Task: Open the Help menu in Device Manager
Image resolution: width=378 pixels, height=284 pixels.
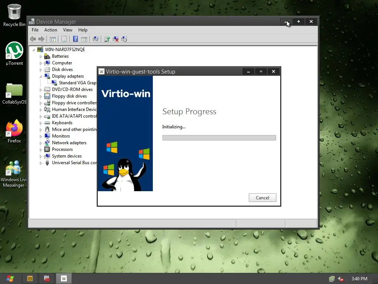Action: click(83, 30)
